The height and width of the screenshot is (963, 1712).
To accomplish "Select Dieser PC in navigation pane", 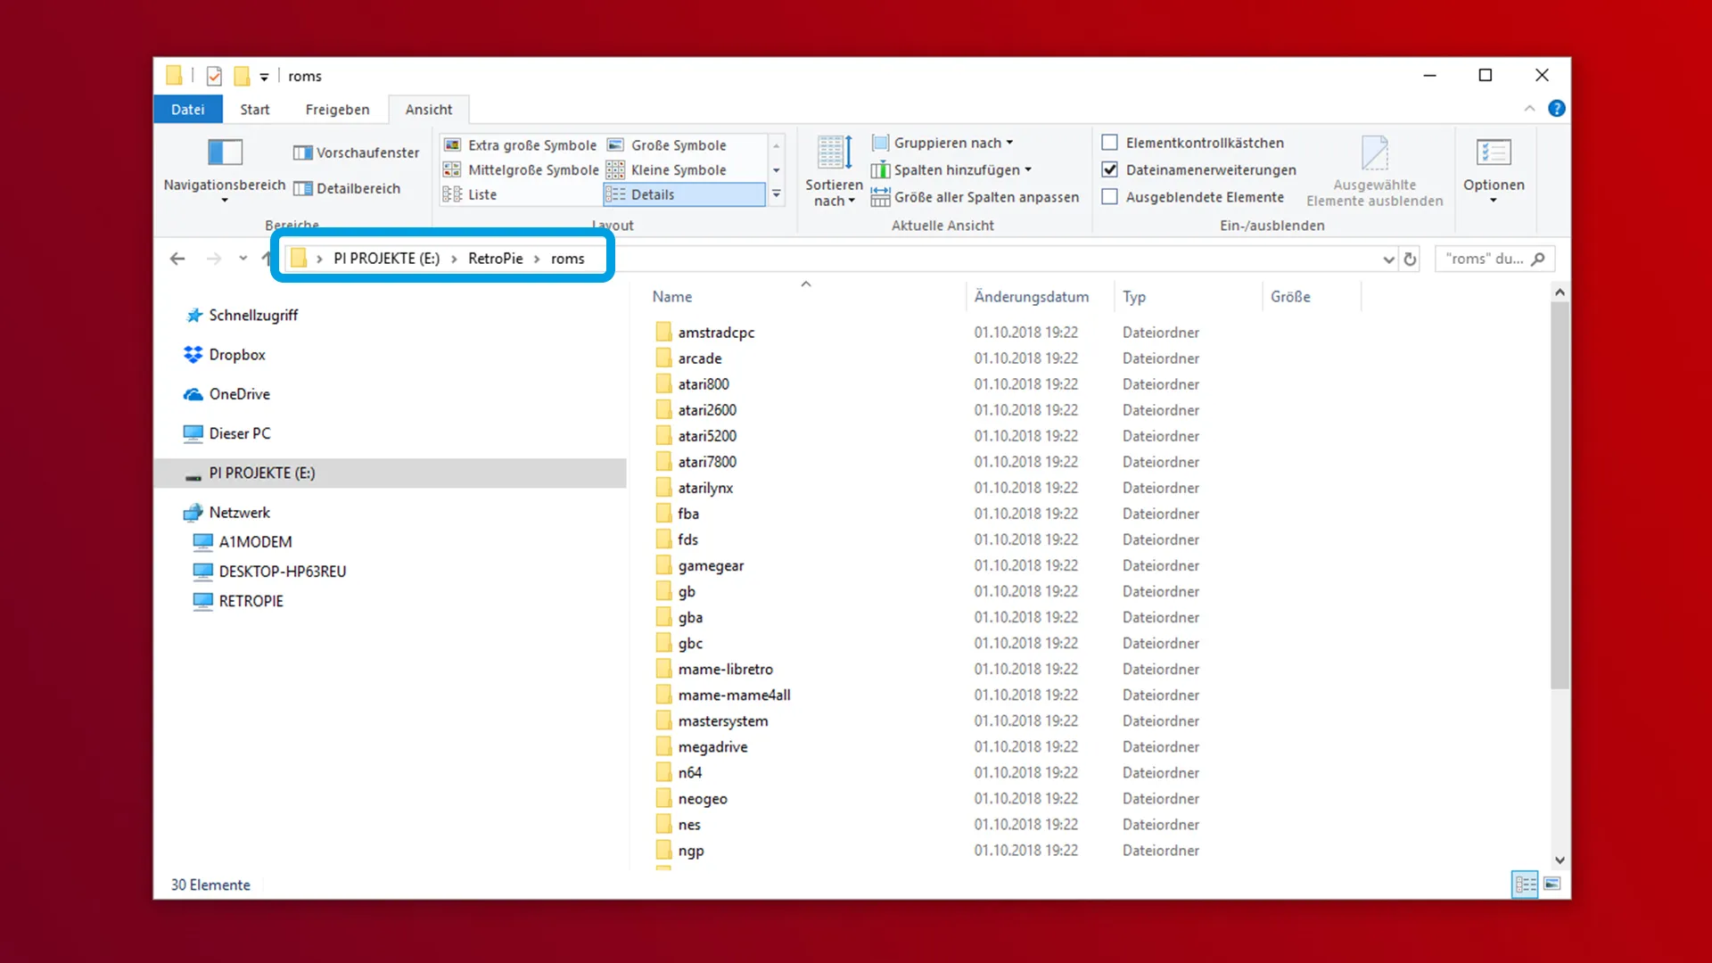I will 239,433.
